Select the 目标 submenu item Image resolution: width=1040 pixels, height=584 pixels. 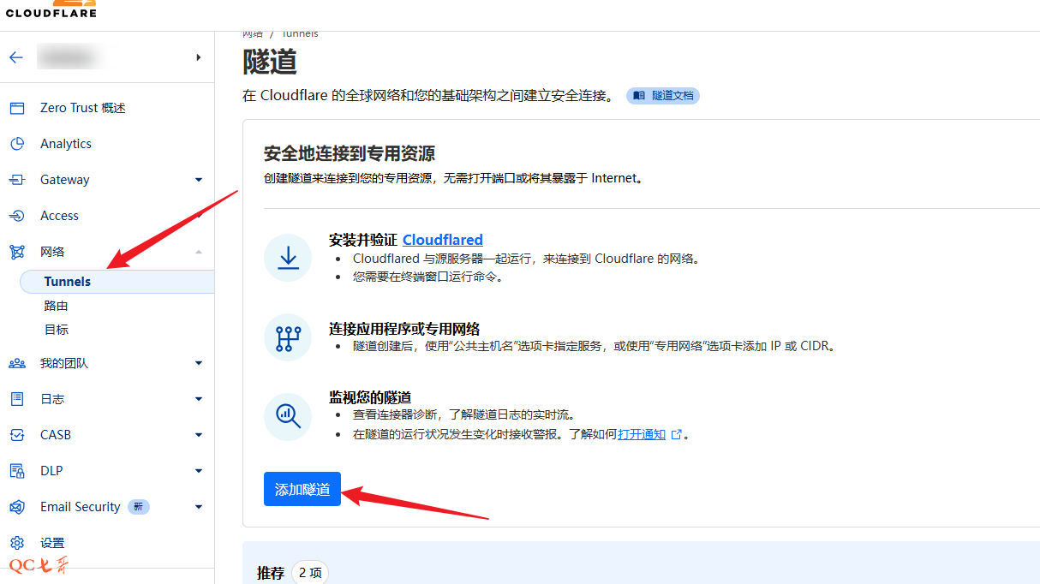pos(57,330)
